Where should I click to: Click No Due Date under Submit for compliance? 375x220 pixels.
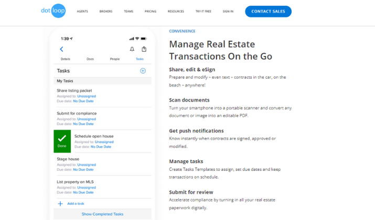click(83, 124)
